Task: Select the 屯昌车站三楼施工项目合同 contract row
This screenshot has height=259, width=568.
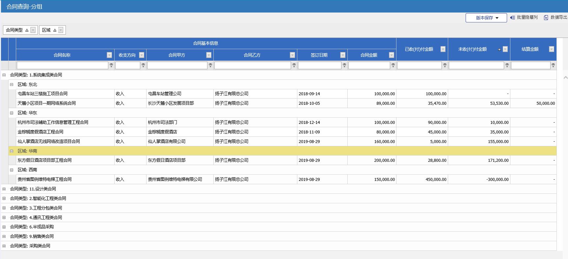Action: (43, 94)
